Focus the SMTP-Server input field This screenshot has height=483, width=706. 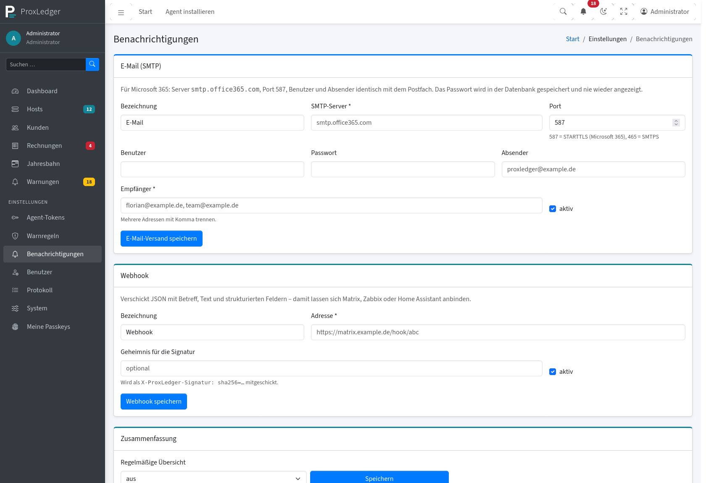tap(427, 123)
